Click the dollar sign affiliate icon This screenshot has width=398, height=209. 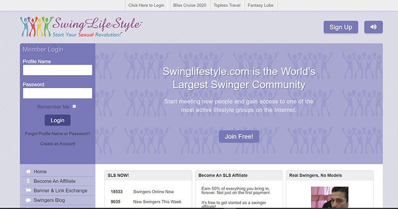(28, 181)
